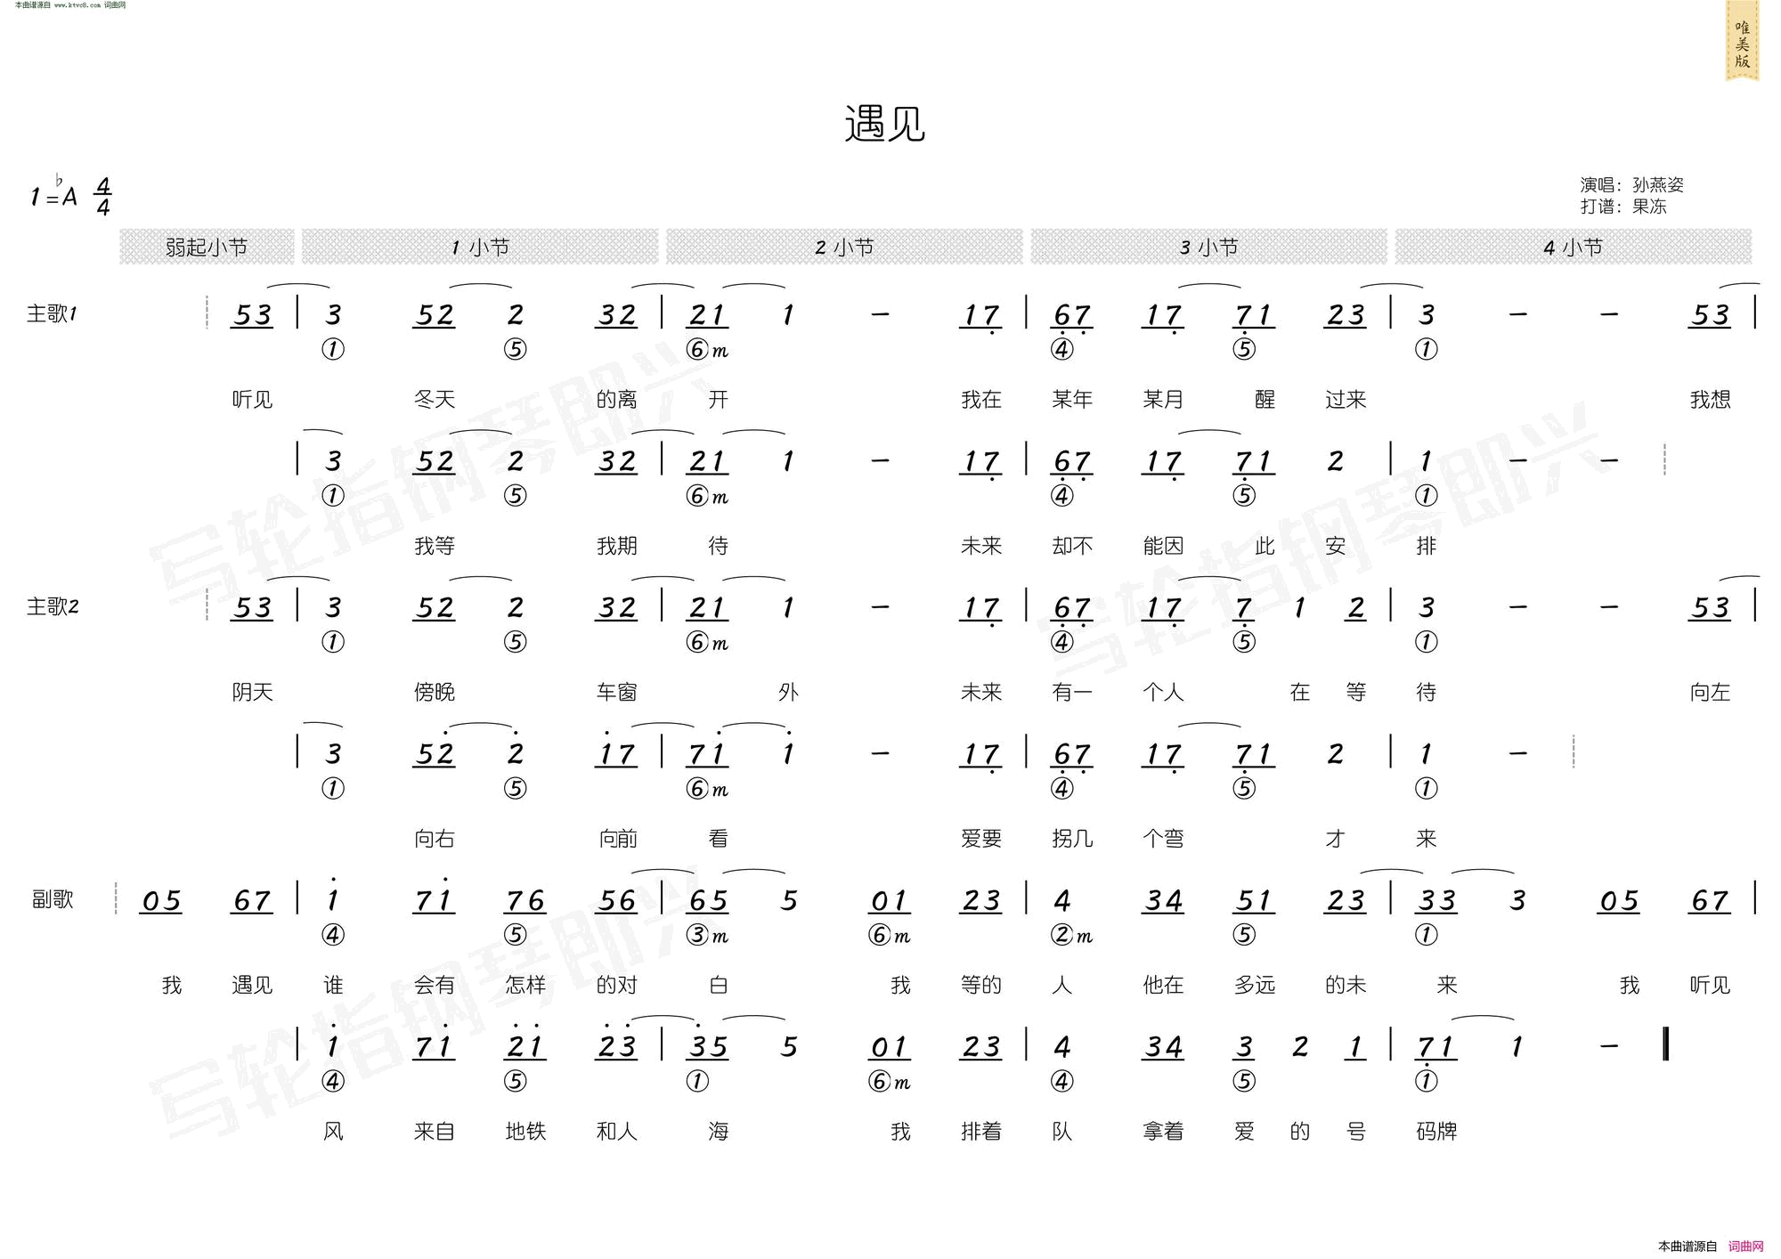Viewport: 1781px width, 1259px height.
Task: Click the lyric 拿着
Action: tap(1163, 1132)
